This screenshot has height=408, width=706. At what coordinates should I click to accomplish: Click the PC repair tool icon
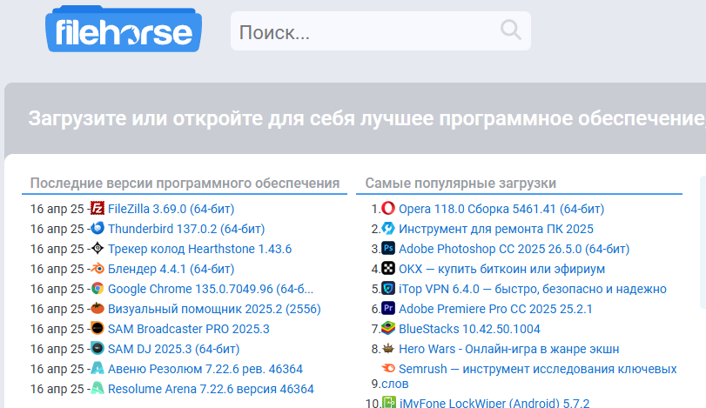coord(388,228)
